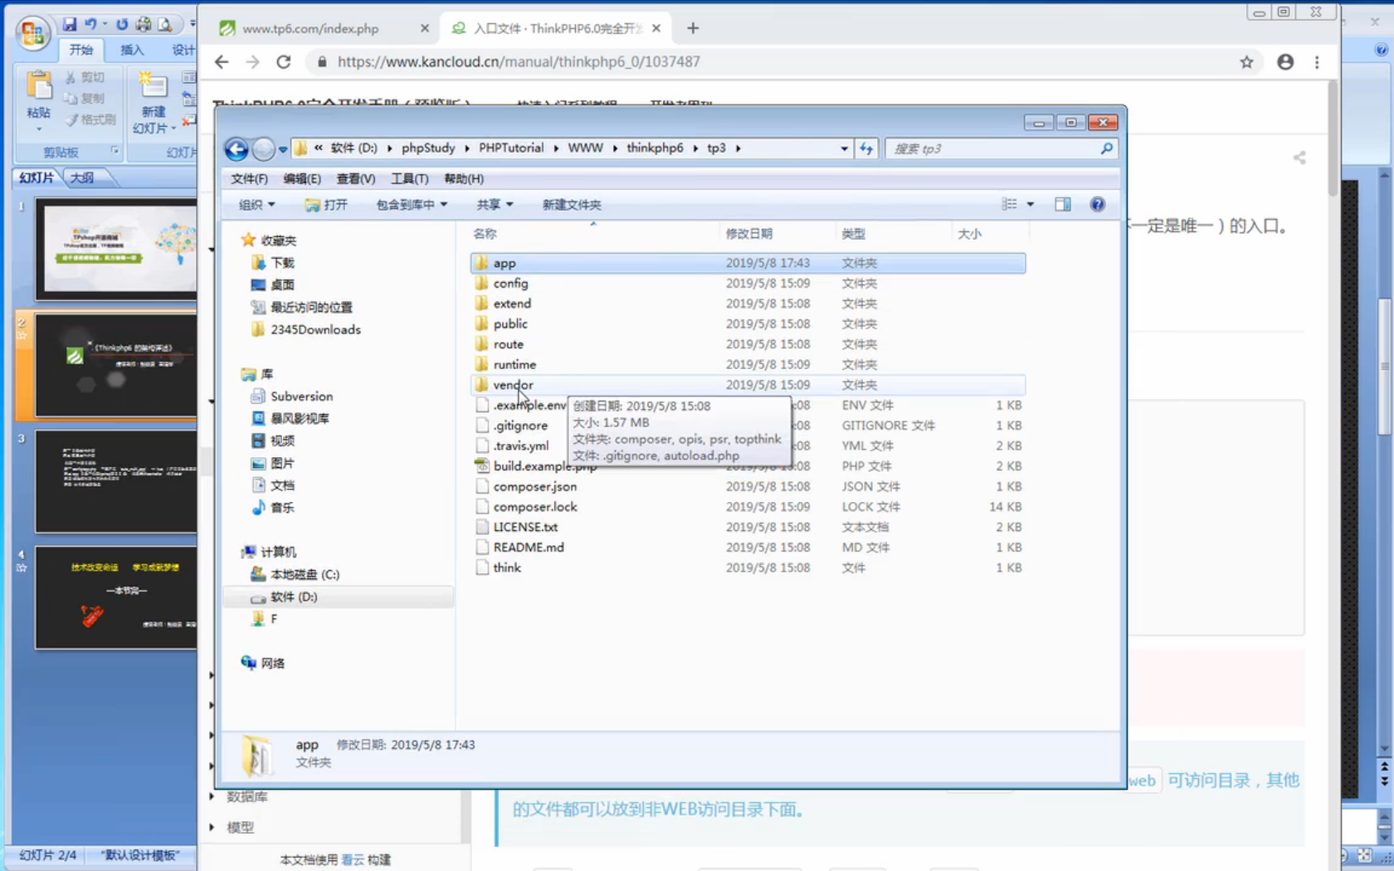
Task: Select the composer.json file
Action: (x=534, y=487)
